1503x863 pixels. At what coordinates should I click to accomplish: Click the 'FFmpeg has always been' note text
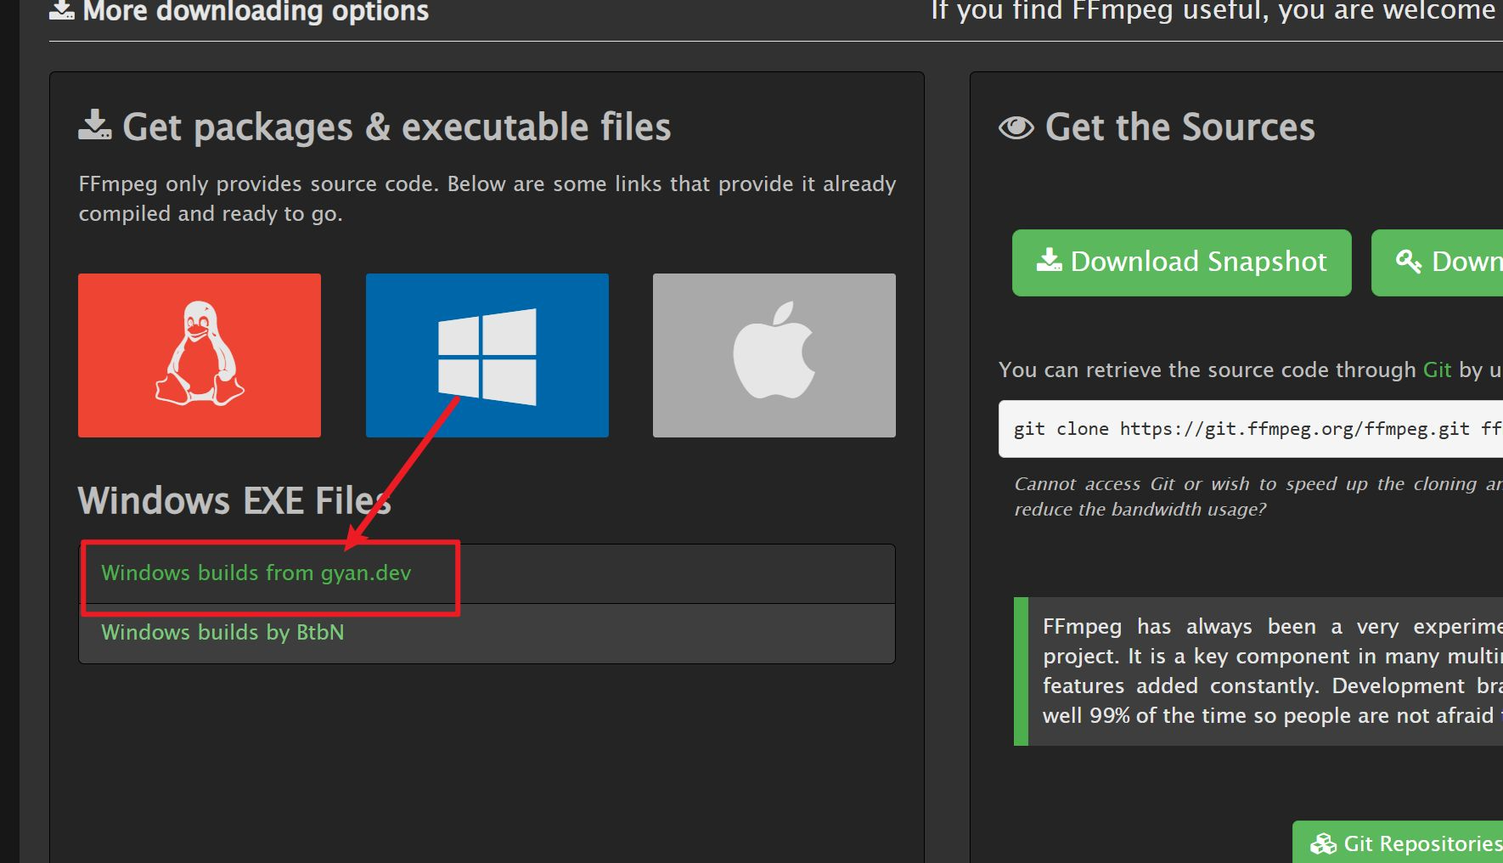1273,671
